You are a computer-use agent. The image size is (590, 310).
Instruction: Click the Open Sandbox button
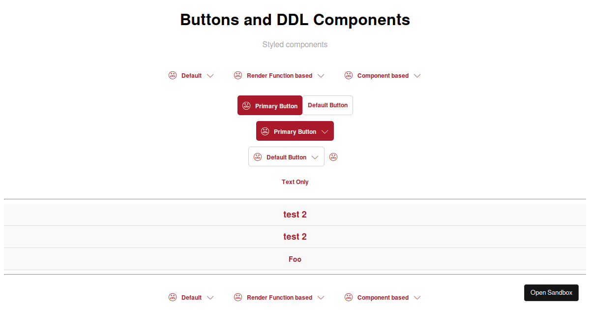pyautogui.click(x=551, y=292)
